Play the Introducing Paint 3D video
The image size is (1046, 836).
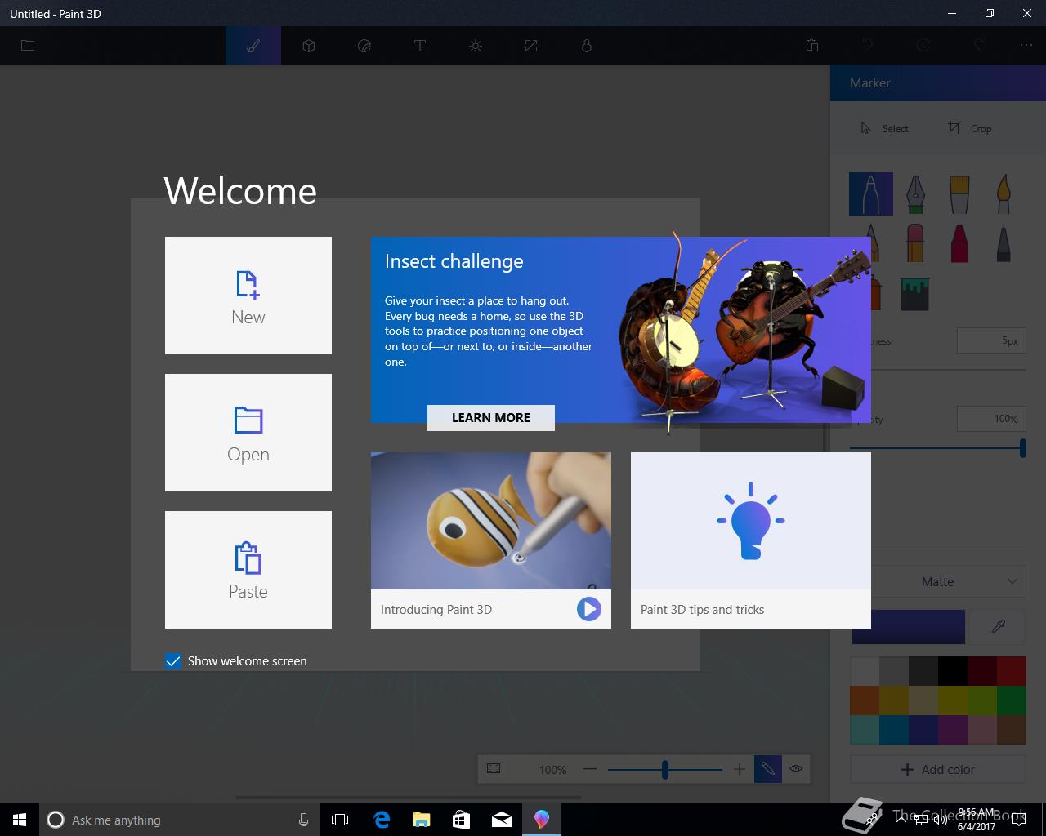tap(588, 609)
